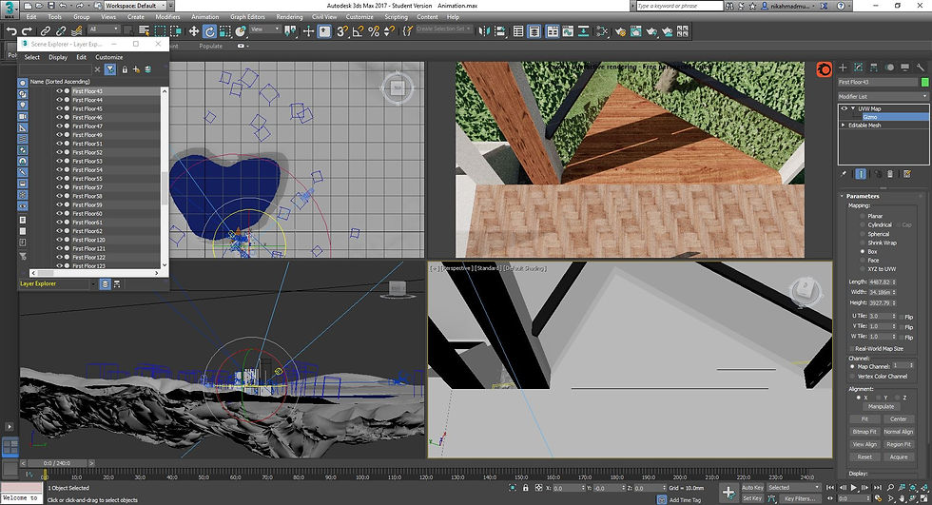
Task: Click the Unlink Selection icon
Action: [x=61, y=31]
